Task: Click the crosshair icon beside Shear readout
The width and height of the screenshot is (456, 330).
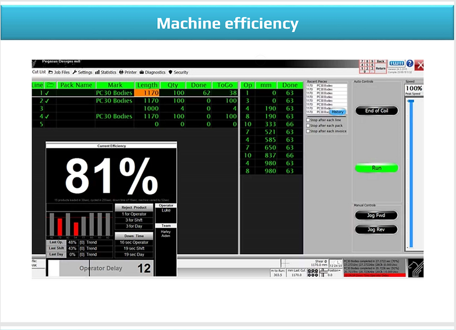Action: (x=285, y=263)
